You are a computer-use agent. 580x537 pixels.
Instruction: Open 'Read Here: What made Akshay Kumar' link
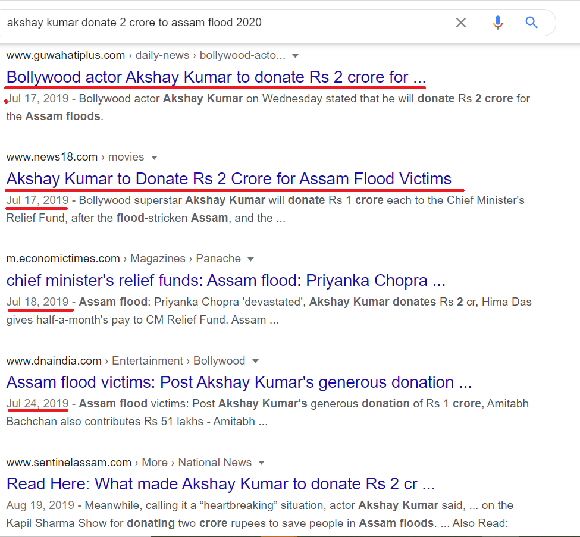(221, 484)
